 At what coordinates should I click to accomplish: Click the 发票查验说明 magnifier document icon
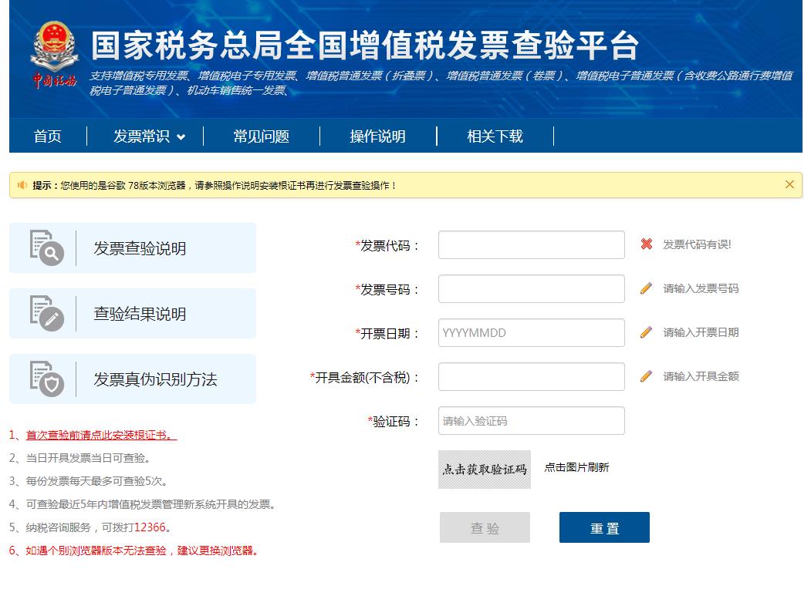pyautogui.click(x=46, y=247)
